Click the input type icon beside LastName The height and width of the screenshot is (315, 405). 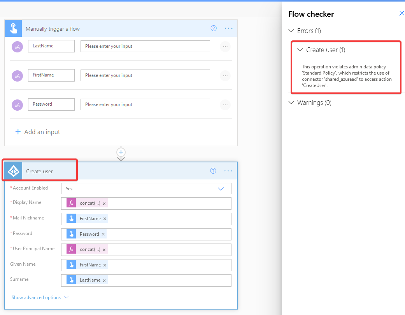(17, 47)
